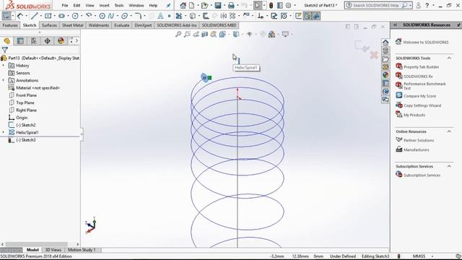This screenshot has height=260, width=462.
Task: Open the Design Library task pane tab
Action: click(385, 51)
